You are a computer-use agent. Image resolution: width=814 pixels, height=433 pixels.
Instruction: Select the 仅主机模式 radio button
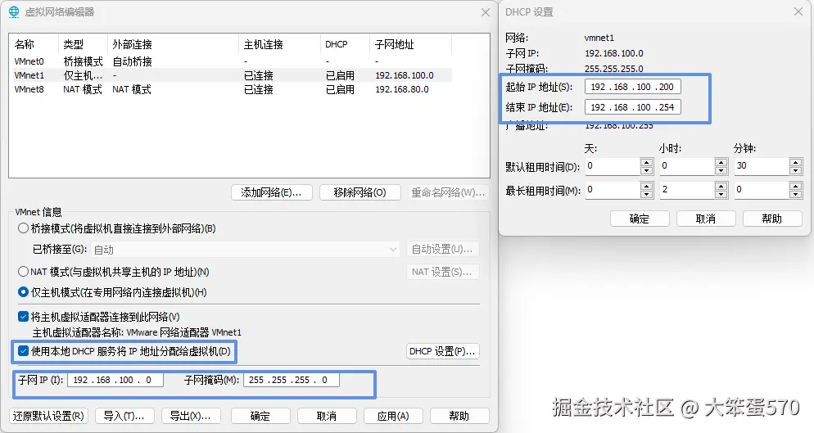(23, 291)
